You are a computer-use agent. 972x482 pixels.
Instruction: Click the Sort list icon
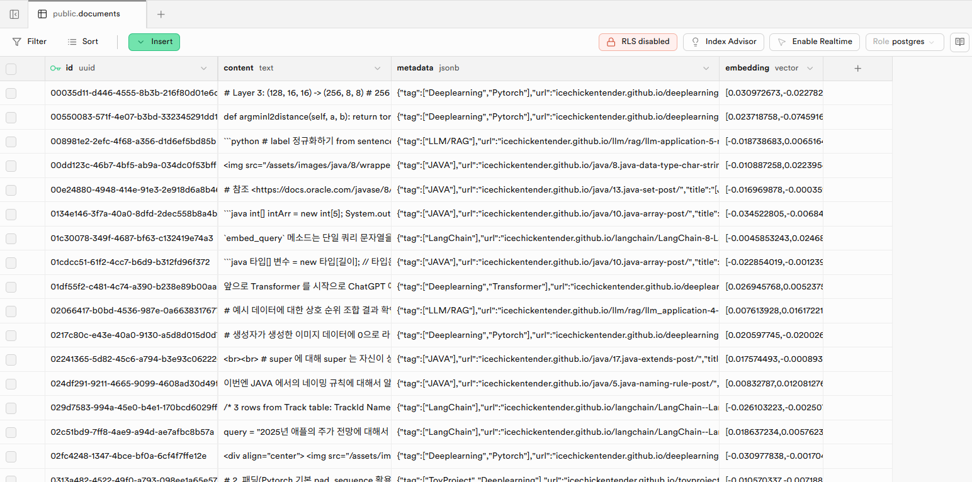click(x=72, y=42)
